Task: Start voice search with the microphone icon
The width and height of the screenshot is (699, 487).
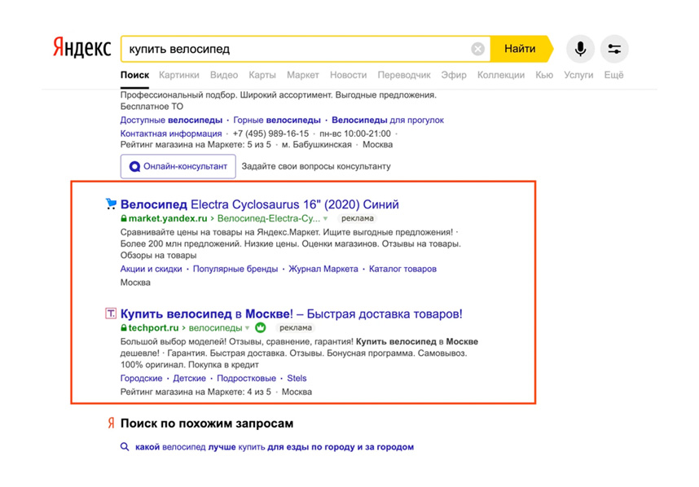Action: 580,49
